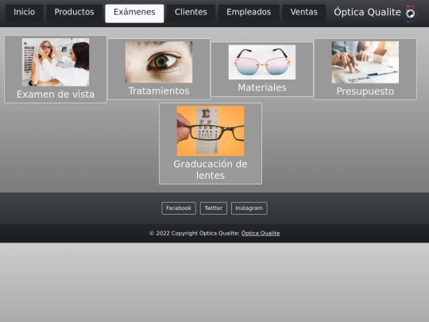Open the Twitter footer button
The height and width of the screenshot is (322, 429).
click(214, 208)
